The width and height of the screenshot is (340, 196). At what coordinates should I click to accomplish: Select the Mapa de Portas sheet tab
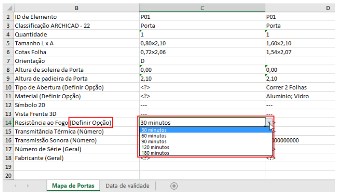point(73,186)
